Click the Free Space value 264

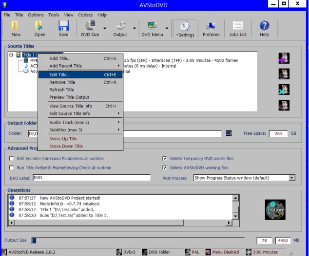point(278,134)
